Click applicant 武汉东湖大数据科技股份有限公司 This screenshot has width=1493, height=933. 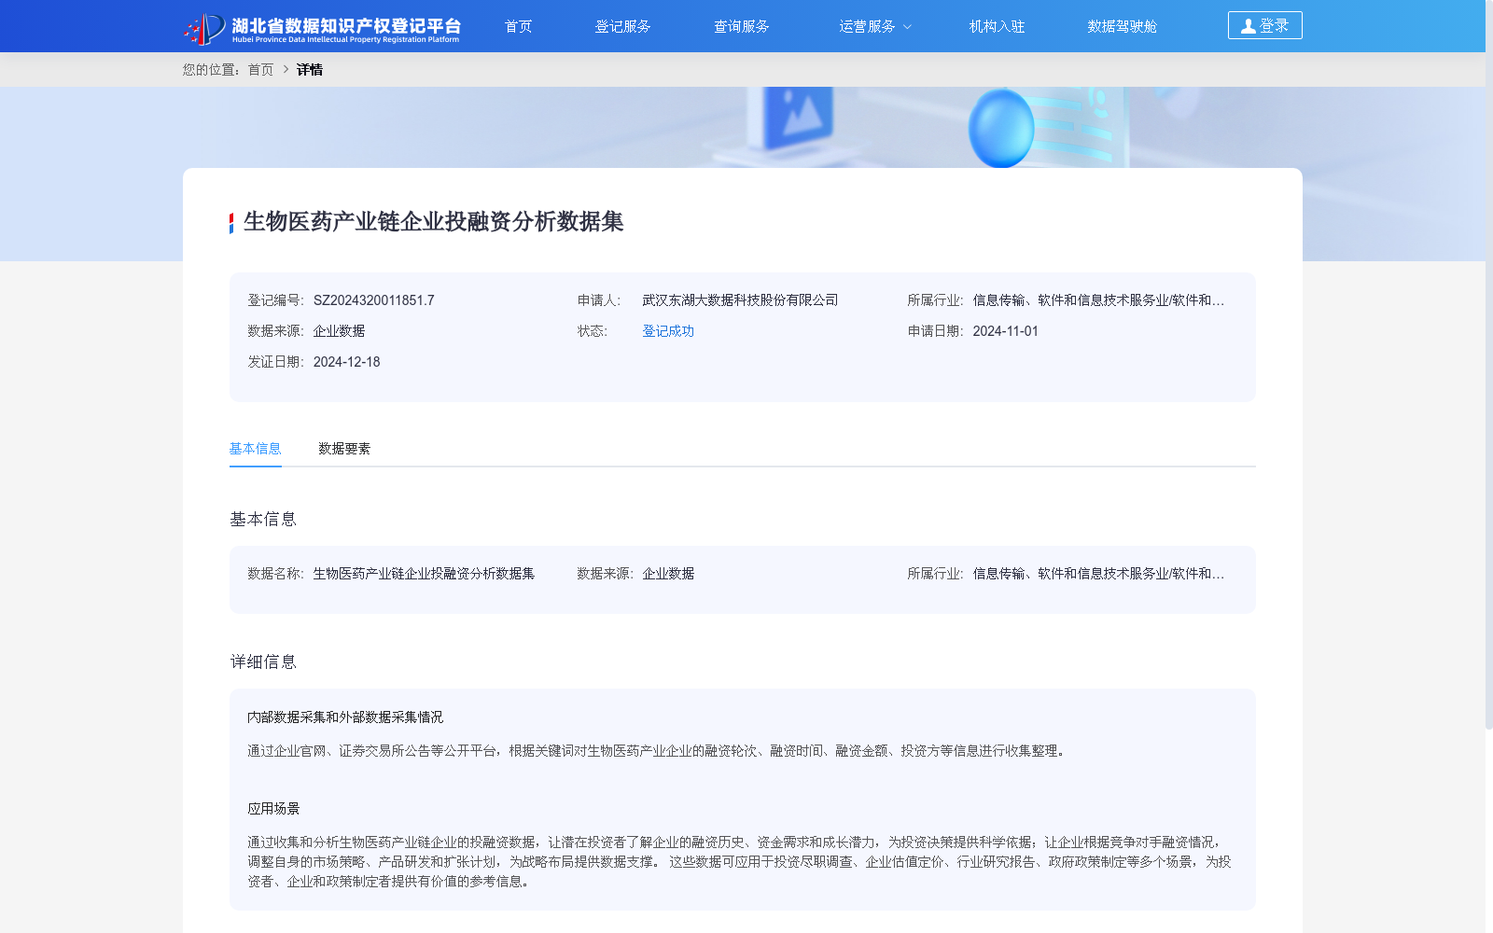click(x=740, y=300)
